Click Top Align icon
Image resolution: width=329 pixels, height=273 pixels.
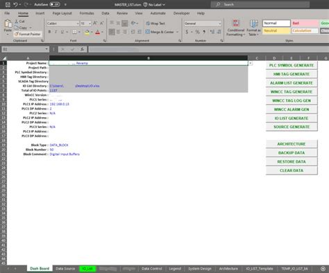coord(112,23)
